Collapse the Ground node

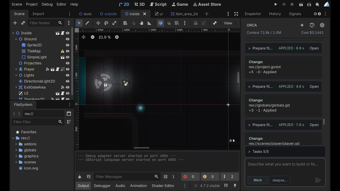[x=16, y=39]
